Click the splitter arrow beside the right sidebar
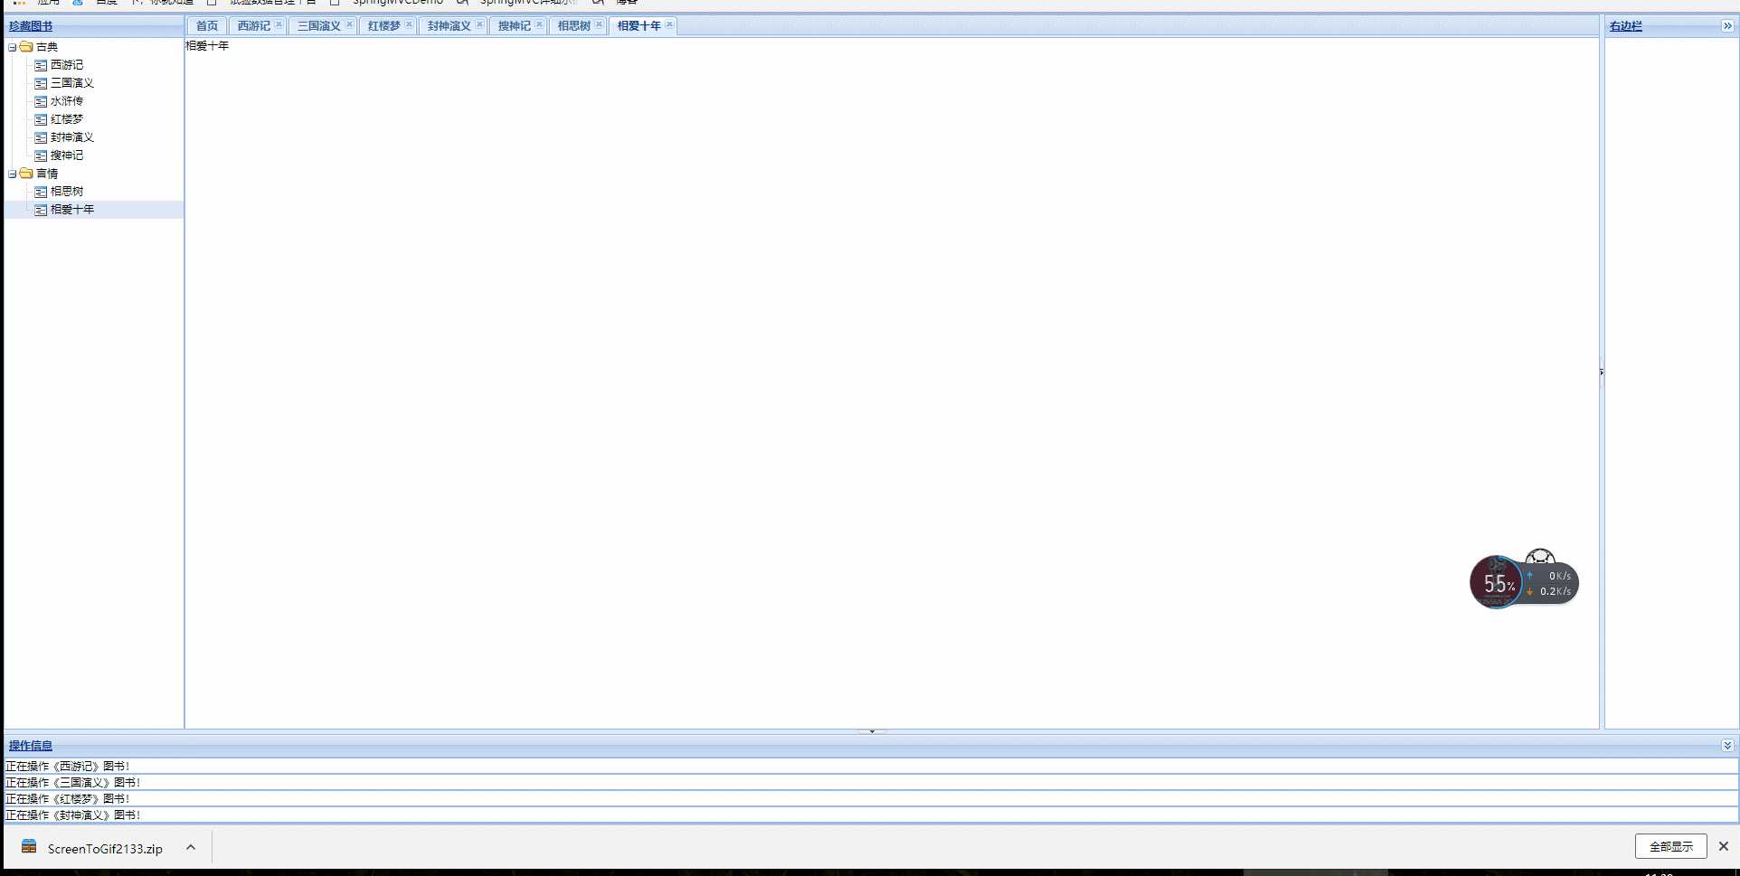The image size is (1740, 876). click(x=1602, y=372)
